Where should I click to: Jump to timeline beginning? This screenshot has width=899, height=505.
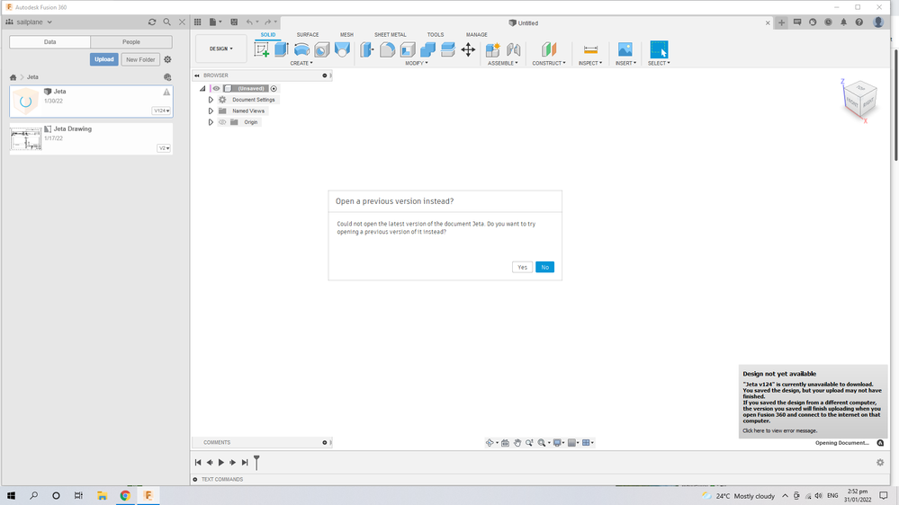point(198,463)
